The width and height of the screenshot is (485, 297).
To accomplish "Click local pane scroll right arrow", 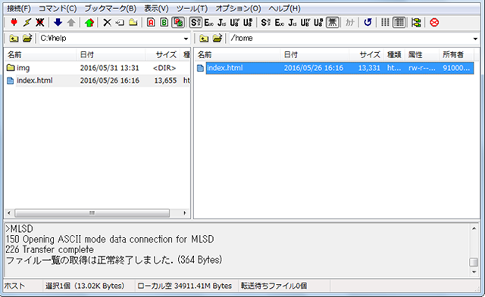I will point(185,213).
